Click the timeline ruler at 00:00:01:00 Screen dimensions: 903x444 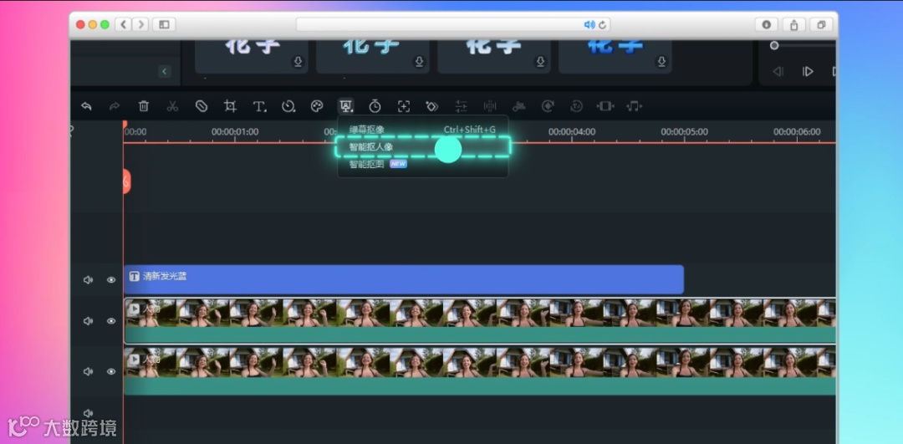(235, 132)
